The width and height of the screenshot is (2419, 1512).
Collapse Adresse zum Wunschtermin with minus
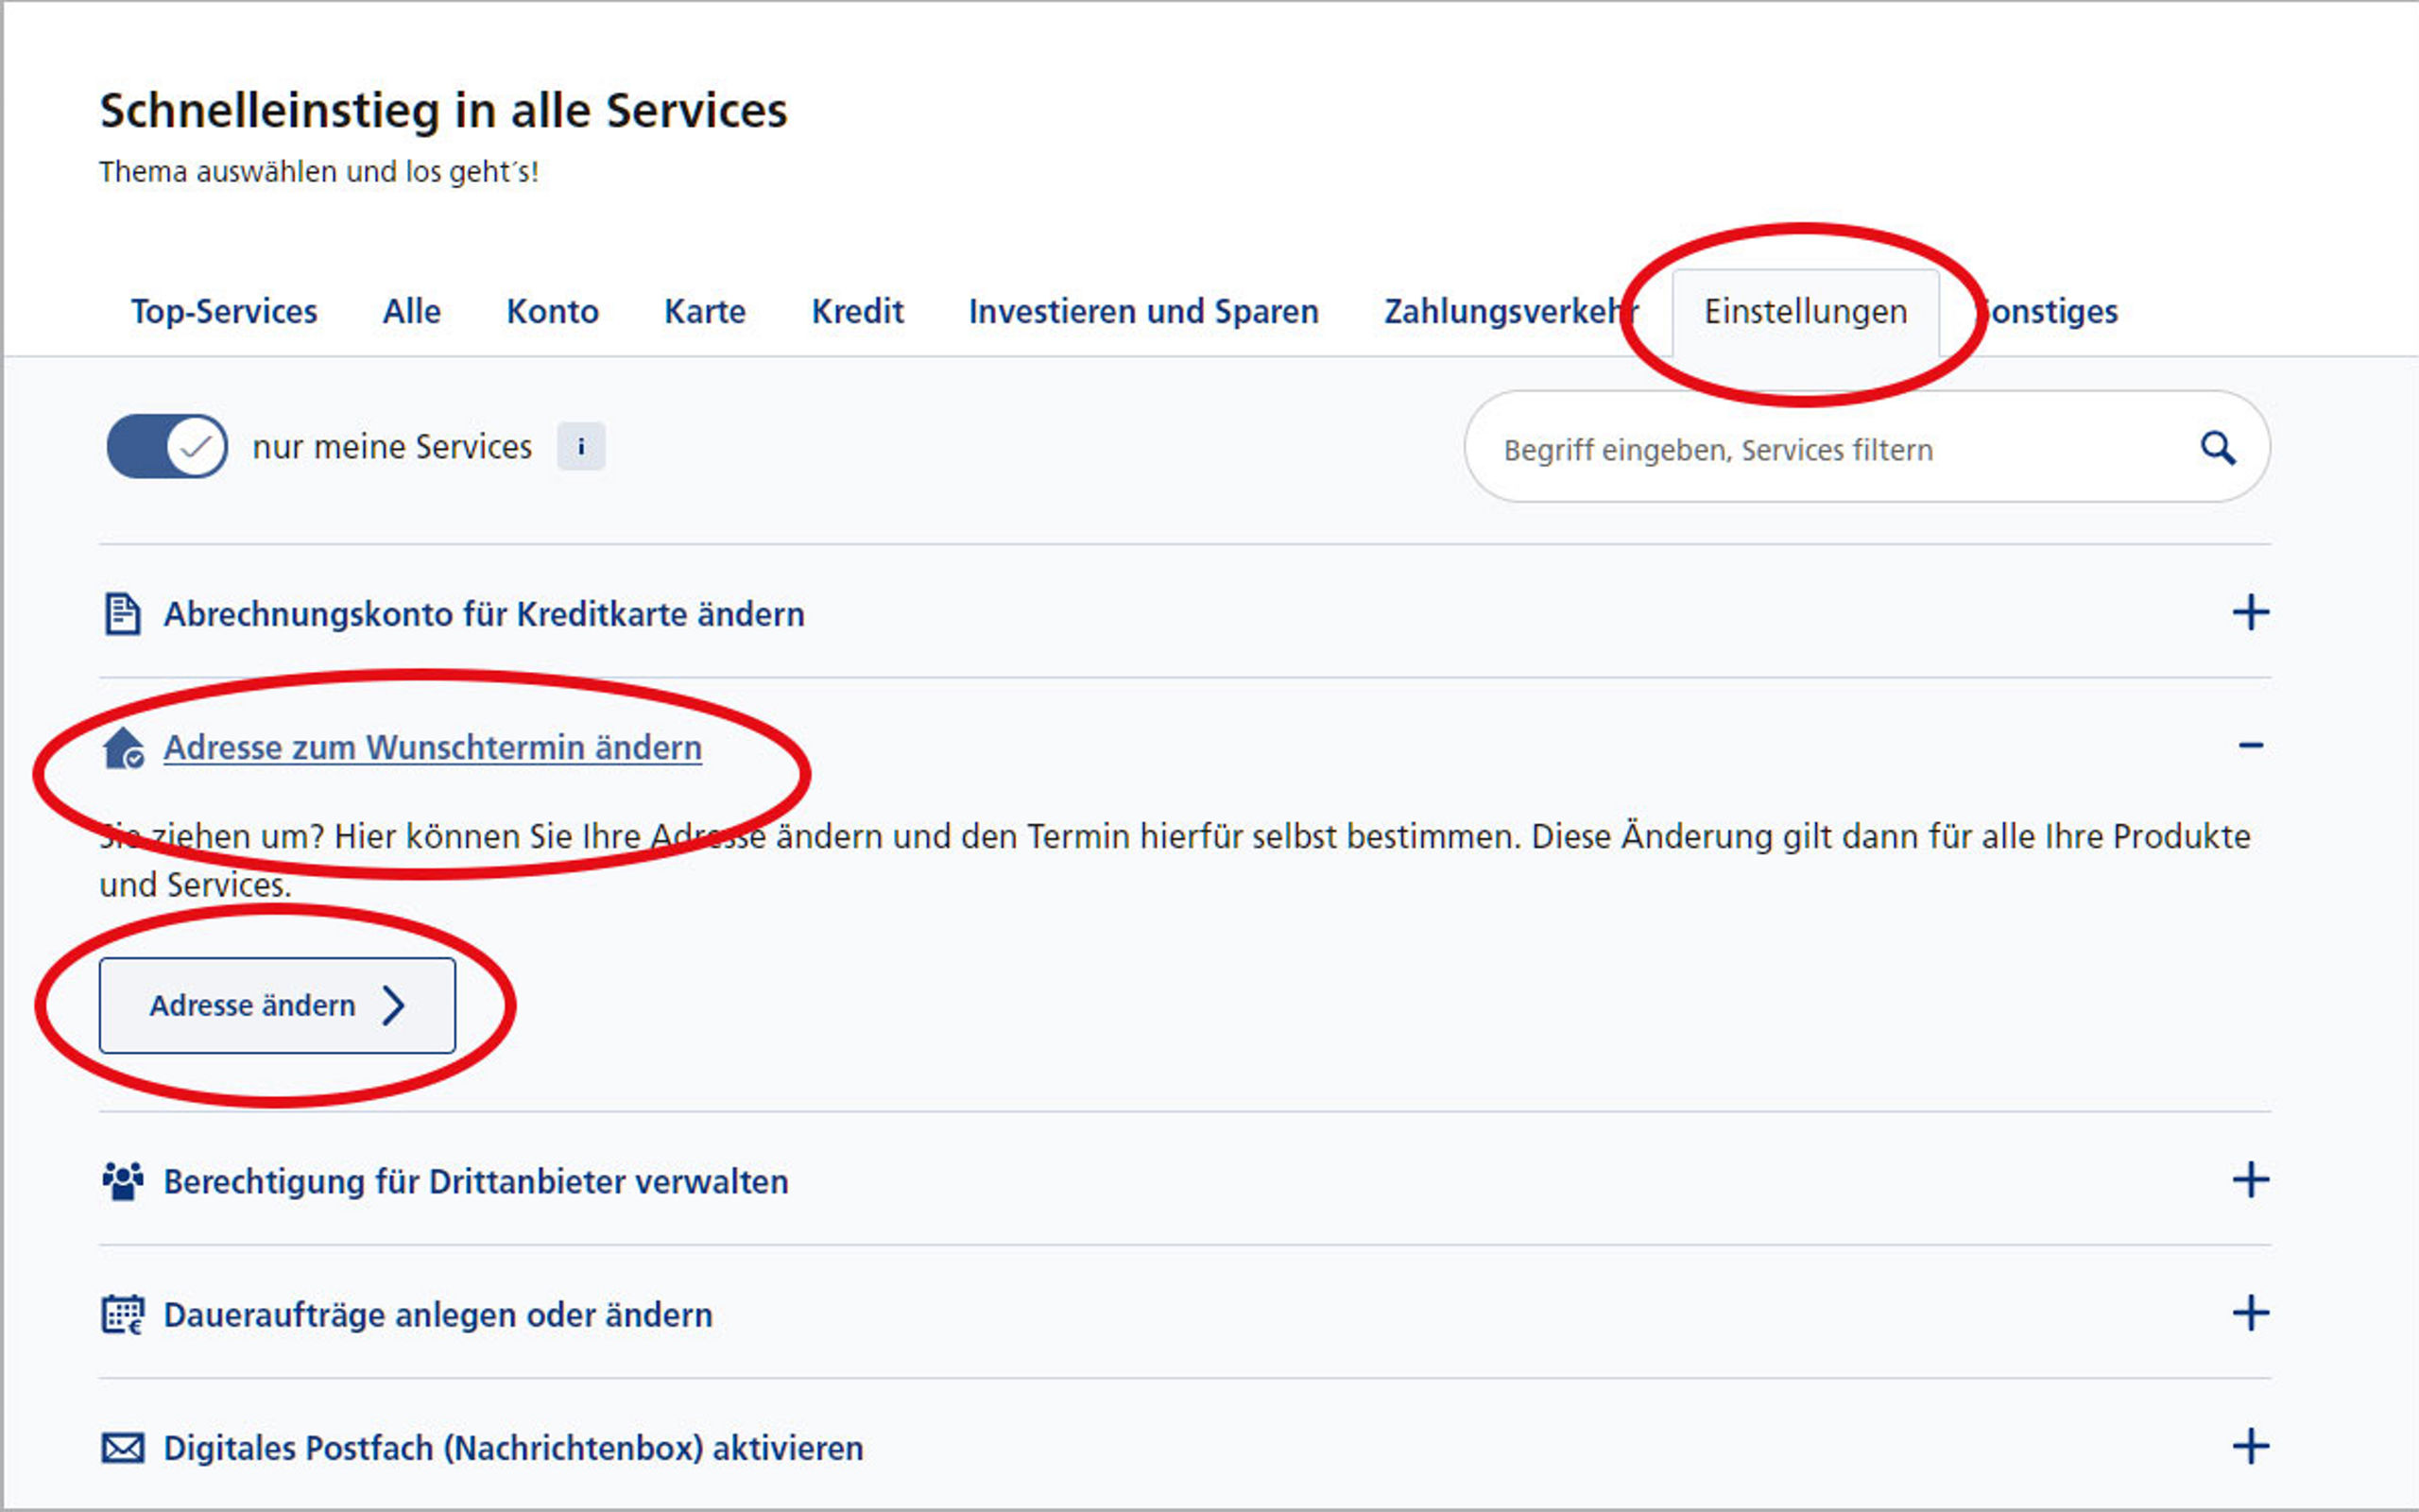click(x=2250, y=746)
